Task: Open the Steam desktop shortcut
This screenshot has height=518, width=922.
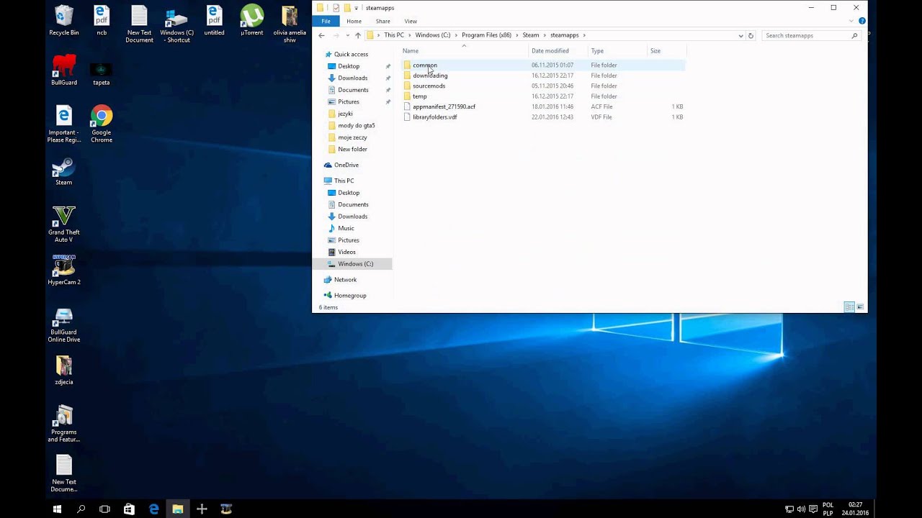Action: click(x=63, y=171)
